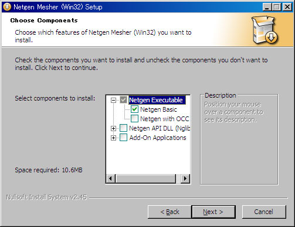Image resolution: width=295 pixels, height=227 pixels.
Task: Go back with the Back button
Action: pos(169,212)
